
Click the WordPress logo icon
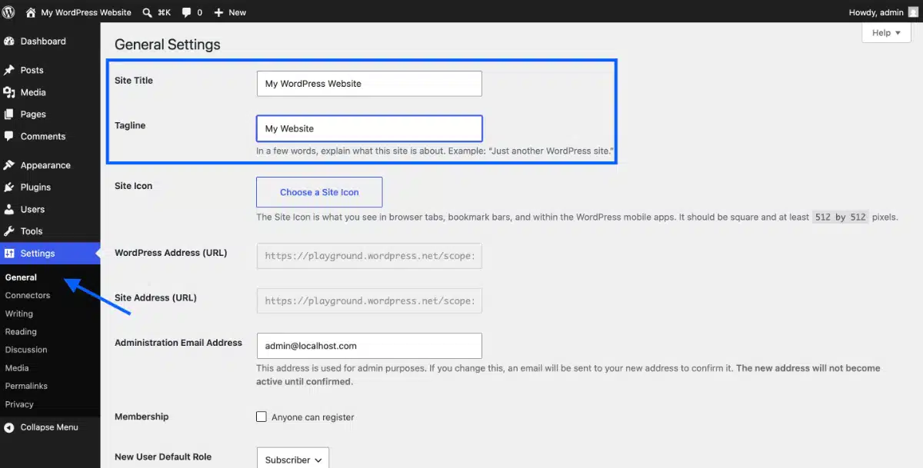click(x=8, y=12)
